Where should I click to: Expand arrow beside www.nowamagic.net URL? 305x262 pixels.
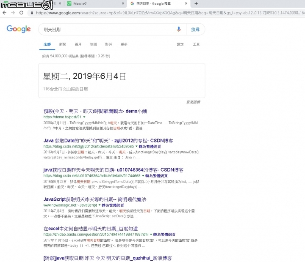coord(100,205)
